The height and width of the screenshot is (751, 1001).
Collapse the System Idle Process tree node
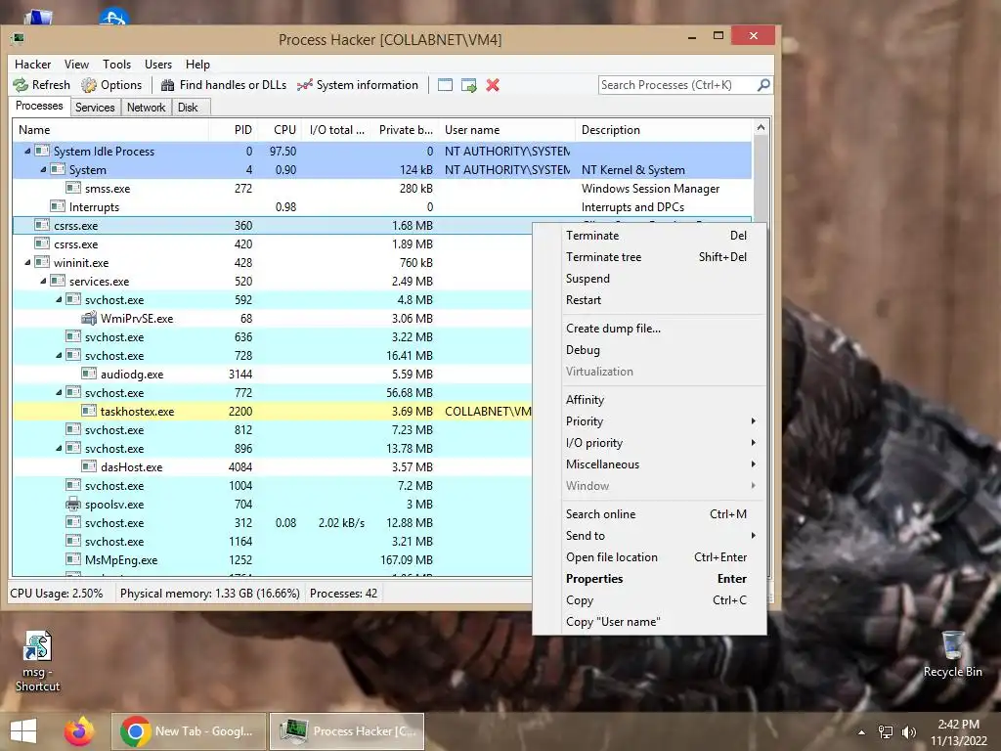tap(27, 152)
